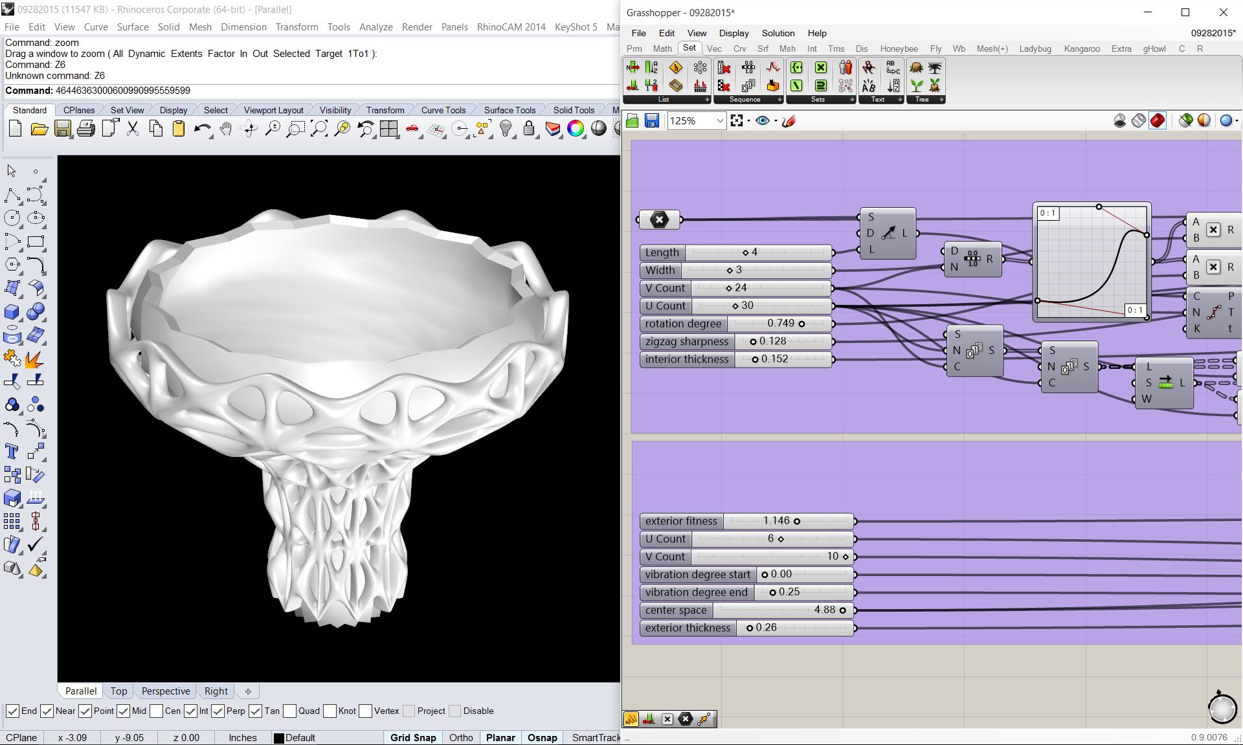Switch to the Perspective viewport tab
This screenshot has width=1243, height=745.
[x=166, y=691]
